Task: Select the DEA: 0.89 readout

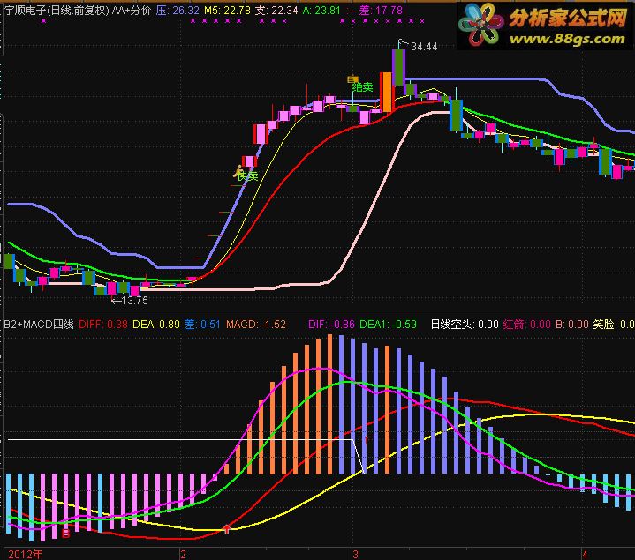Action: (x=156, y=325)
